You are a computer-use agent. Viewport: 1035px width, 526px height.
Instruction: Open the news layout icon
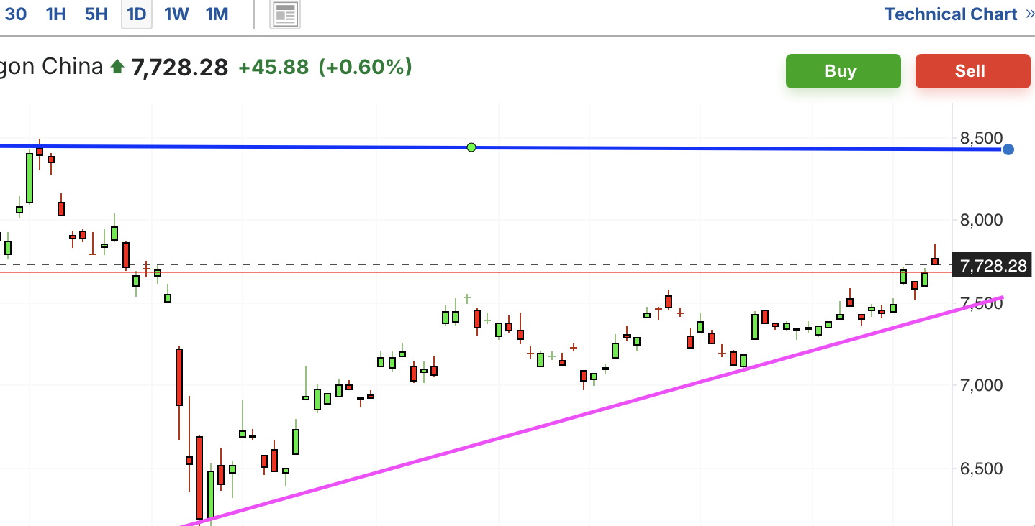click(x=286, y=14)
